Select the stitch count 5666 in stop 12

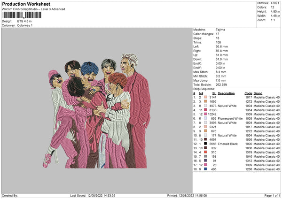[213, 144]
